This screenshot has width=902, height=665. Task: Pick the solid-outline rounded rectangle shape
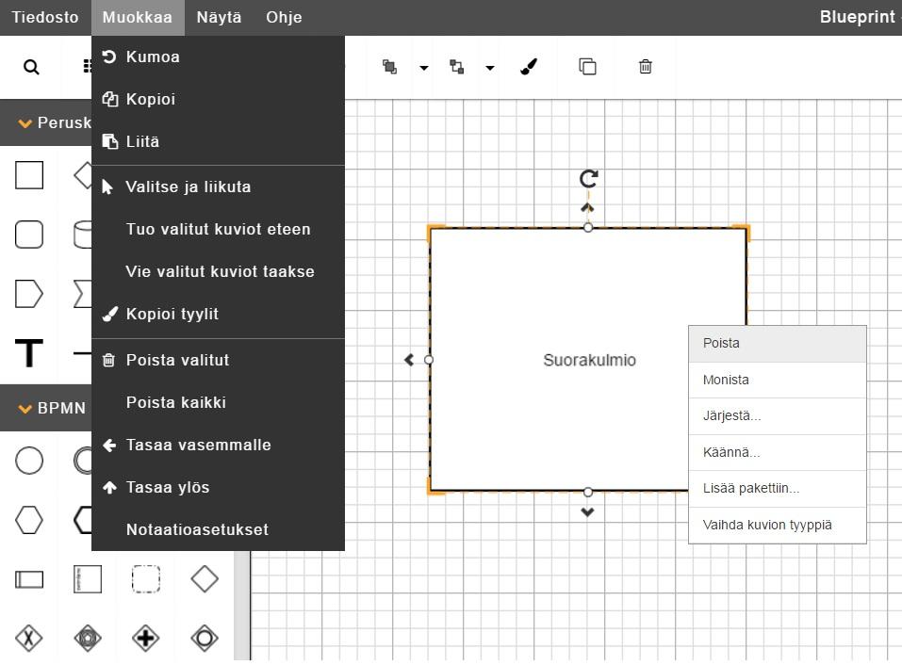coord(29,235)
